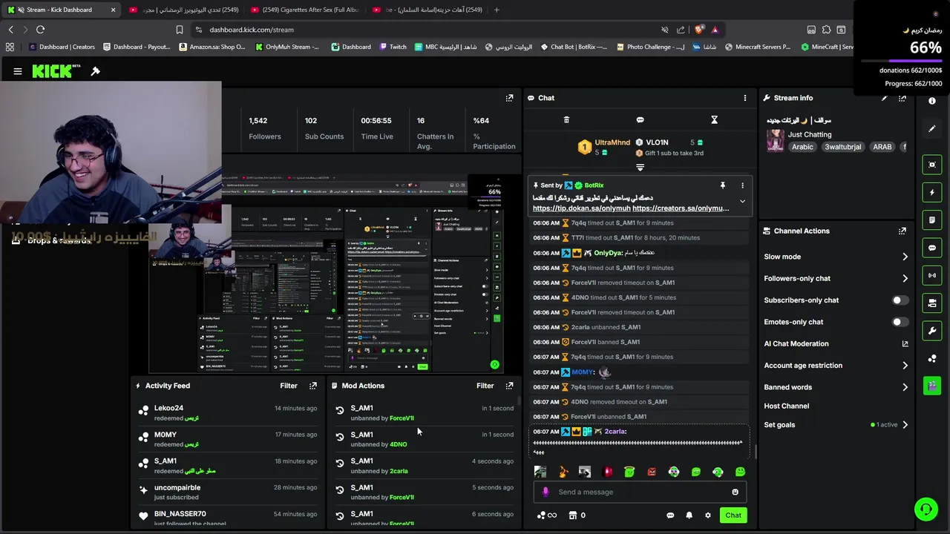Click the hourglass timeout icon in chat
Viewport: 950px width, 534px height.
tap(714, 119)
